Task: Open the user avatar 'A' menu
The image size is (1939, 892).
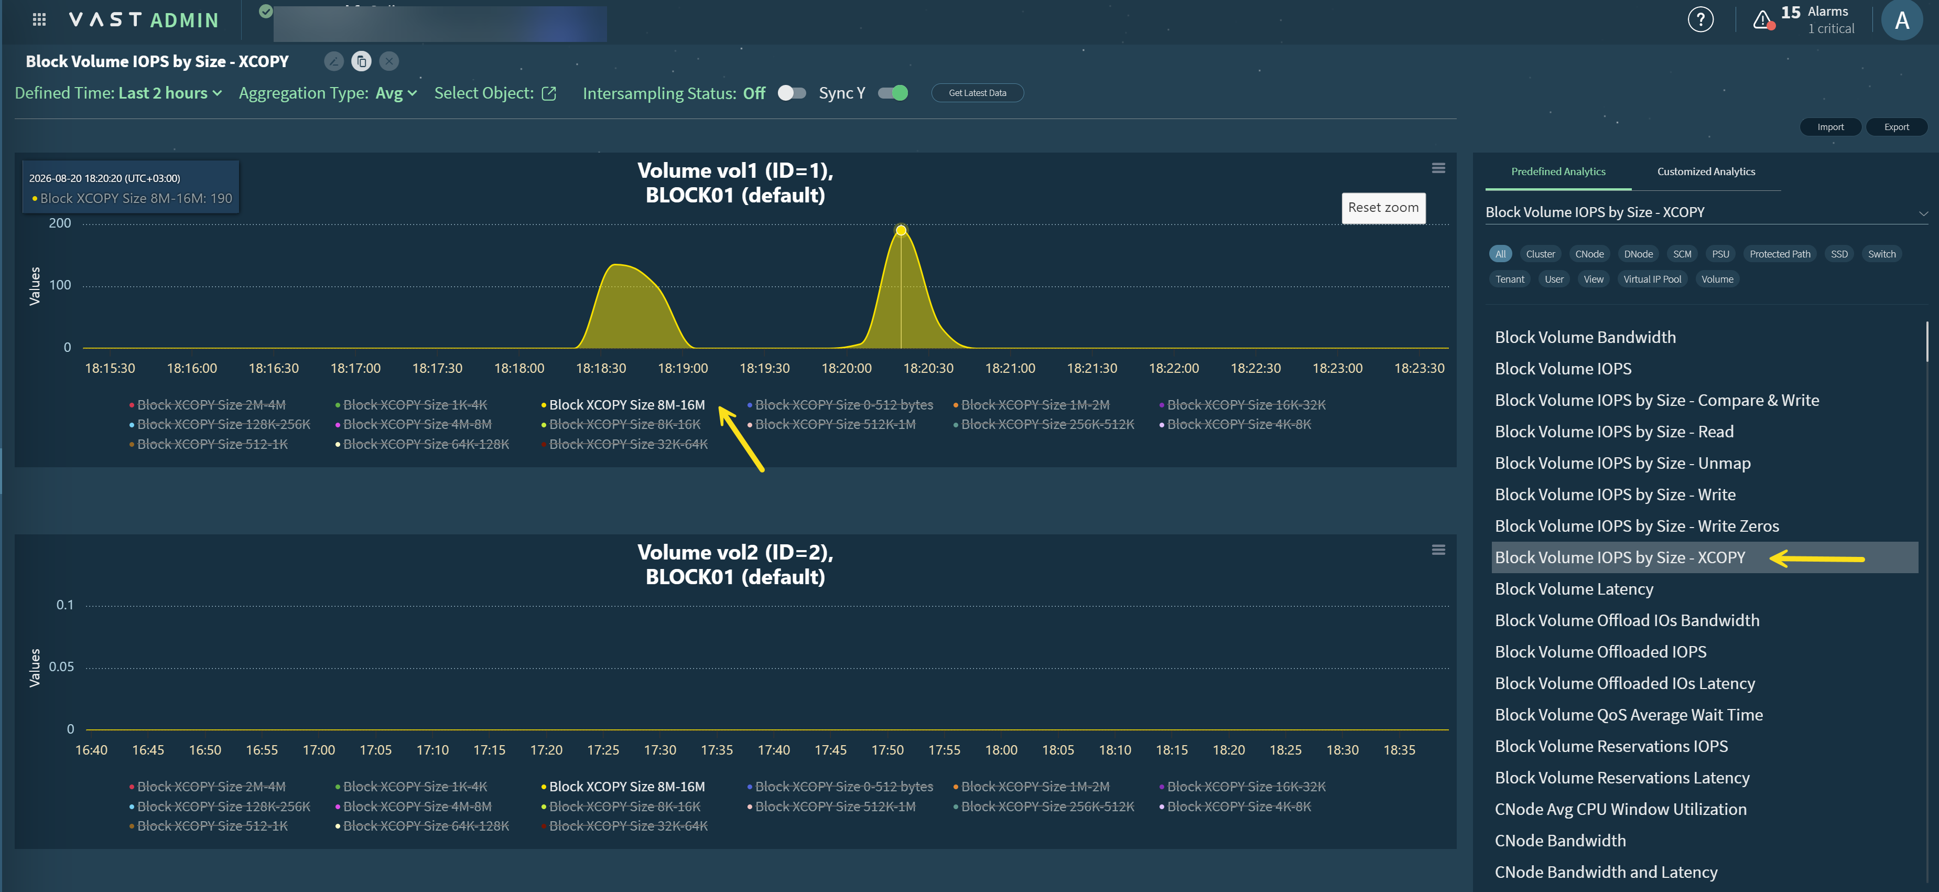Action: [1902, 20]
